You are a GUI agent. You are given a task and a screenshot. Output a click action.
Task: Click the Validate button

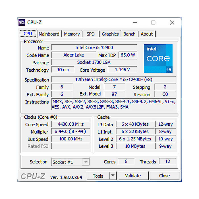pos(133,176)
